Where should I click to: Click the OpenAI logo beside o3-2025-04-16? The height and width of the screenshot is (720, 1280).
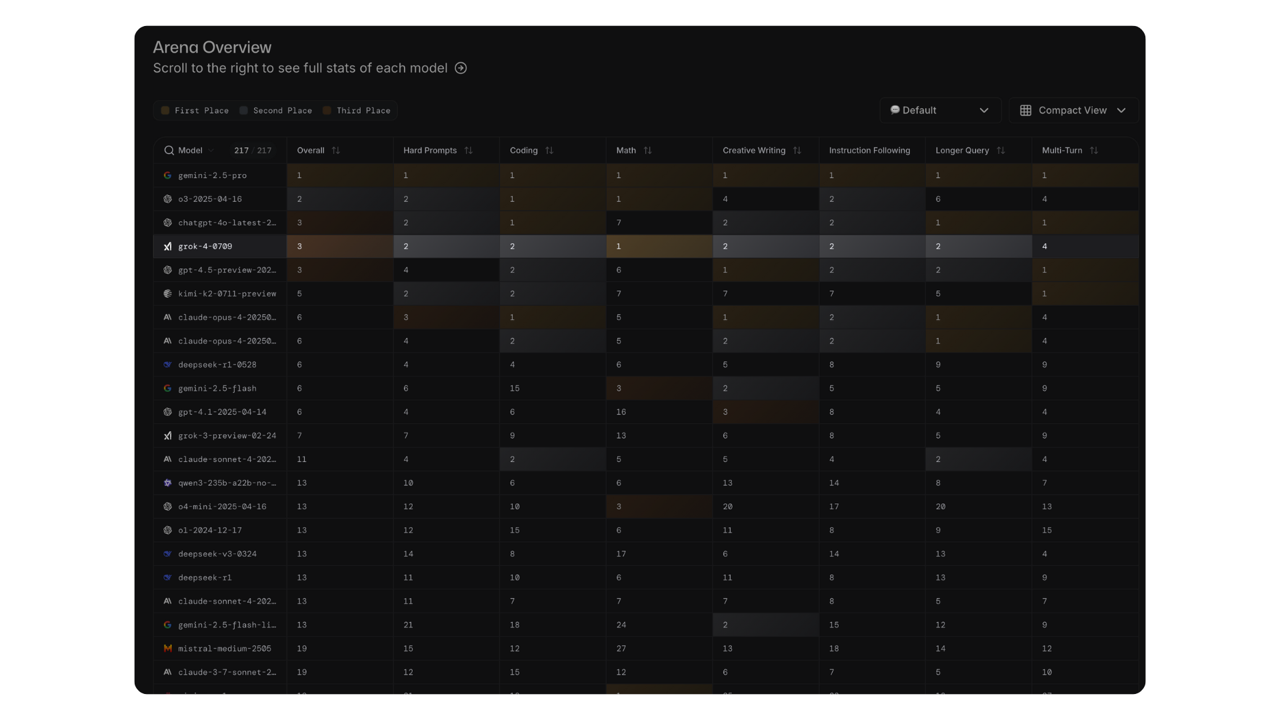(x=167, y=199)
